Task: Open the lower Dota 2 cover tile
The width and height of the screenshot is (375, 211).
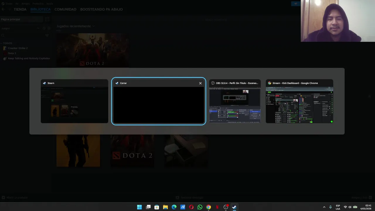Action: click(x=132, y=151)
